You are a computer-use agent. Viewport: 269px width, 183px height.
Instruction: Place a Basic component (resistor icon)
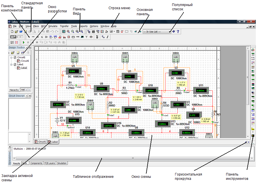(x=33, y=37)
